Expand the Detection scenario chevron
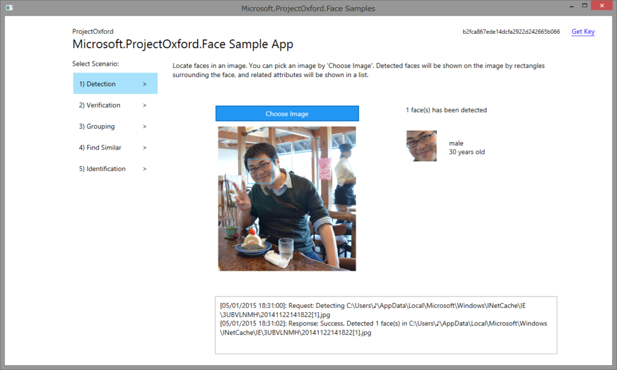The image size is (617, 370). click(145, 83)
